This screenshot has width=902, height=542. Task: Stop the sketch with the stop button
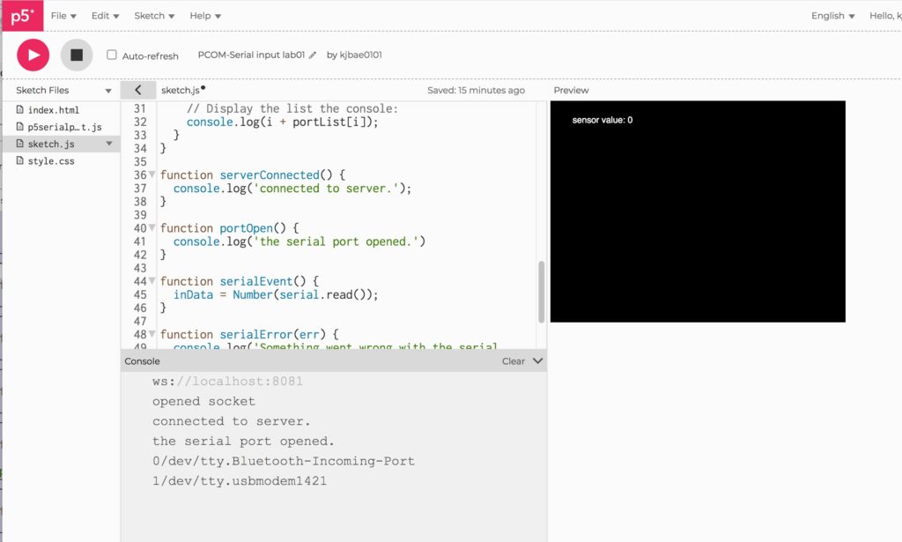coord(77,56)
